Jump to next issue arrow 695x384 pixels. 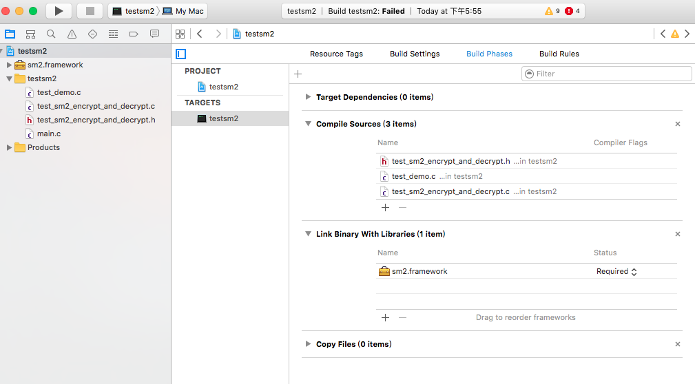[x=687, y=34]
